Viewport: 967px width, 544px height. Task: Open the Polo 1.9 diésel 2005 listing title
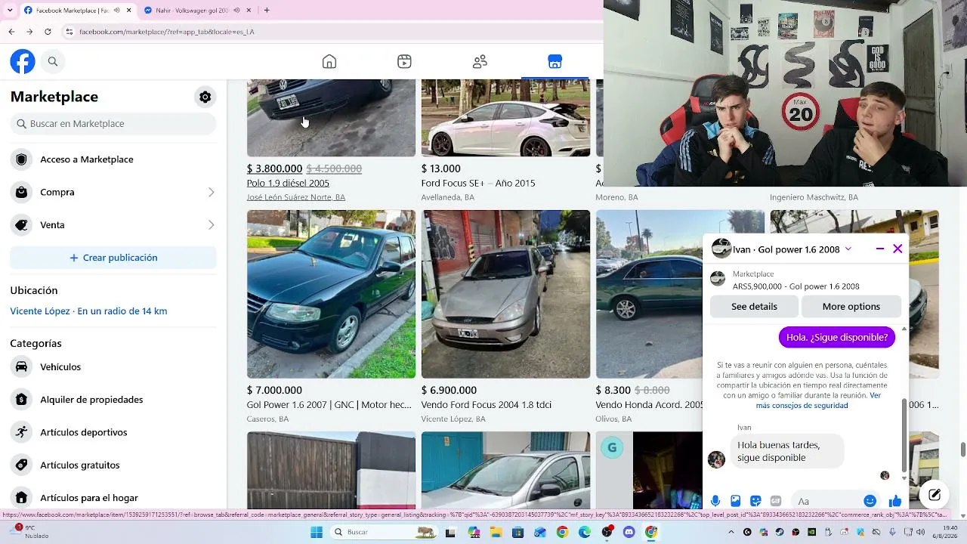click(288, 184)
